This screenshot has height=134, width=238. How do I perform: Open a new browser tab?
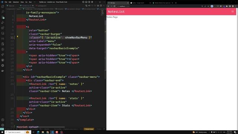pos(176,3)
